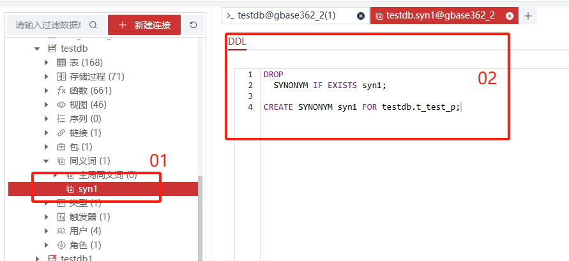Click the 新建连接 button
The width and height of the screenshot is (569, 261).
click(x=144, y=25)
